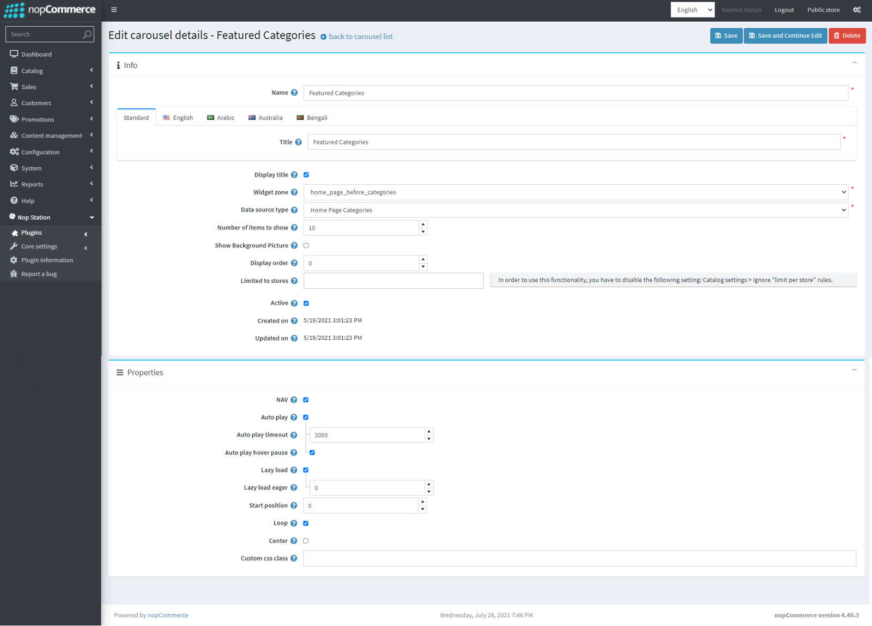Click the help icon next to Created on
The image size is (872, 626).
point(294,321)
